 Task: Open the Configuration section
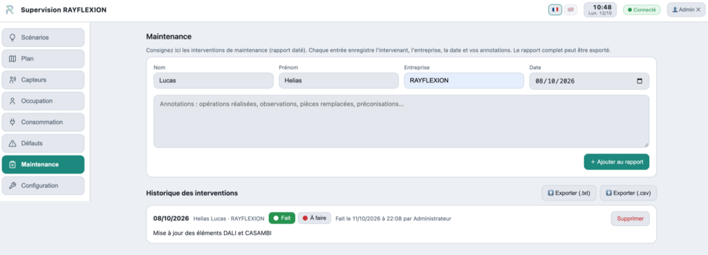[43, 185]
